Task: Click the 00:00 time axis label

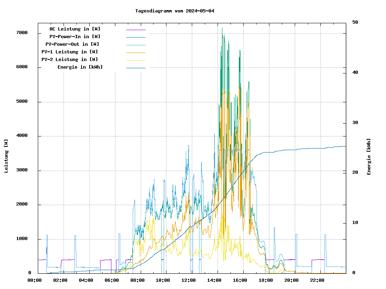Action: click(x=34, y=280)
